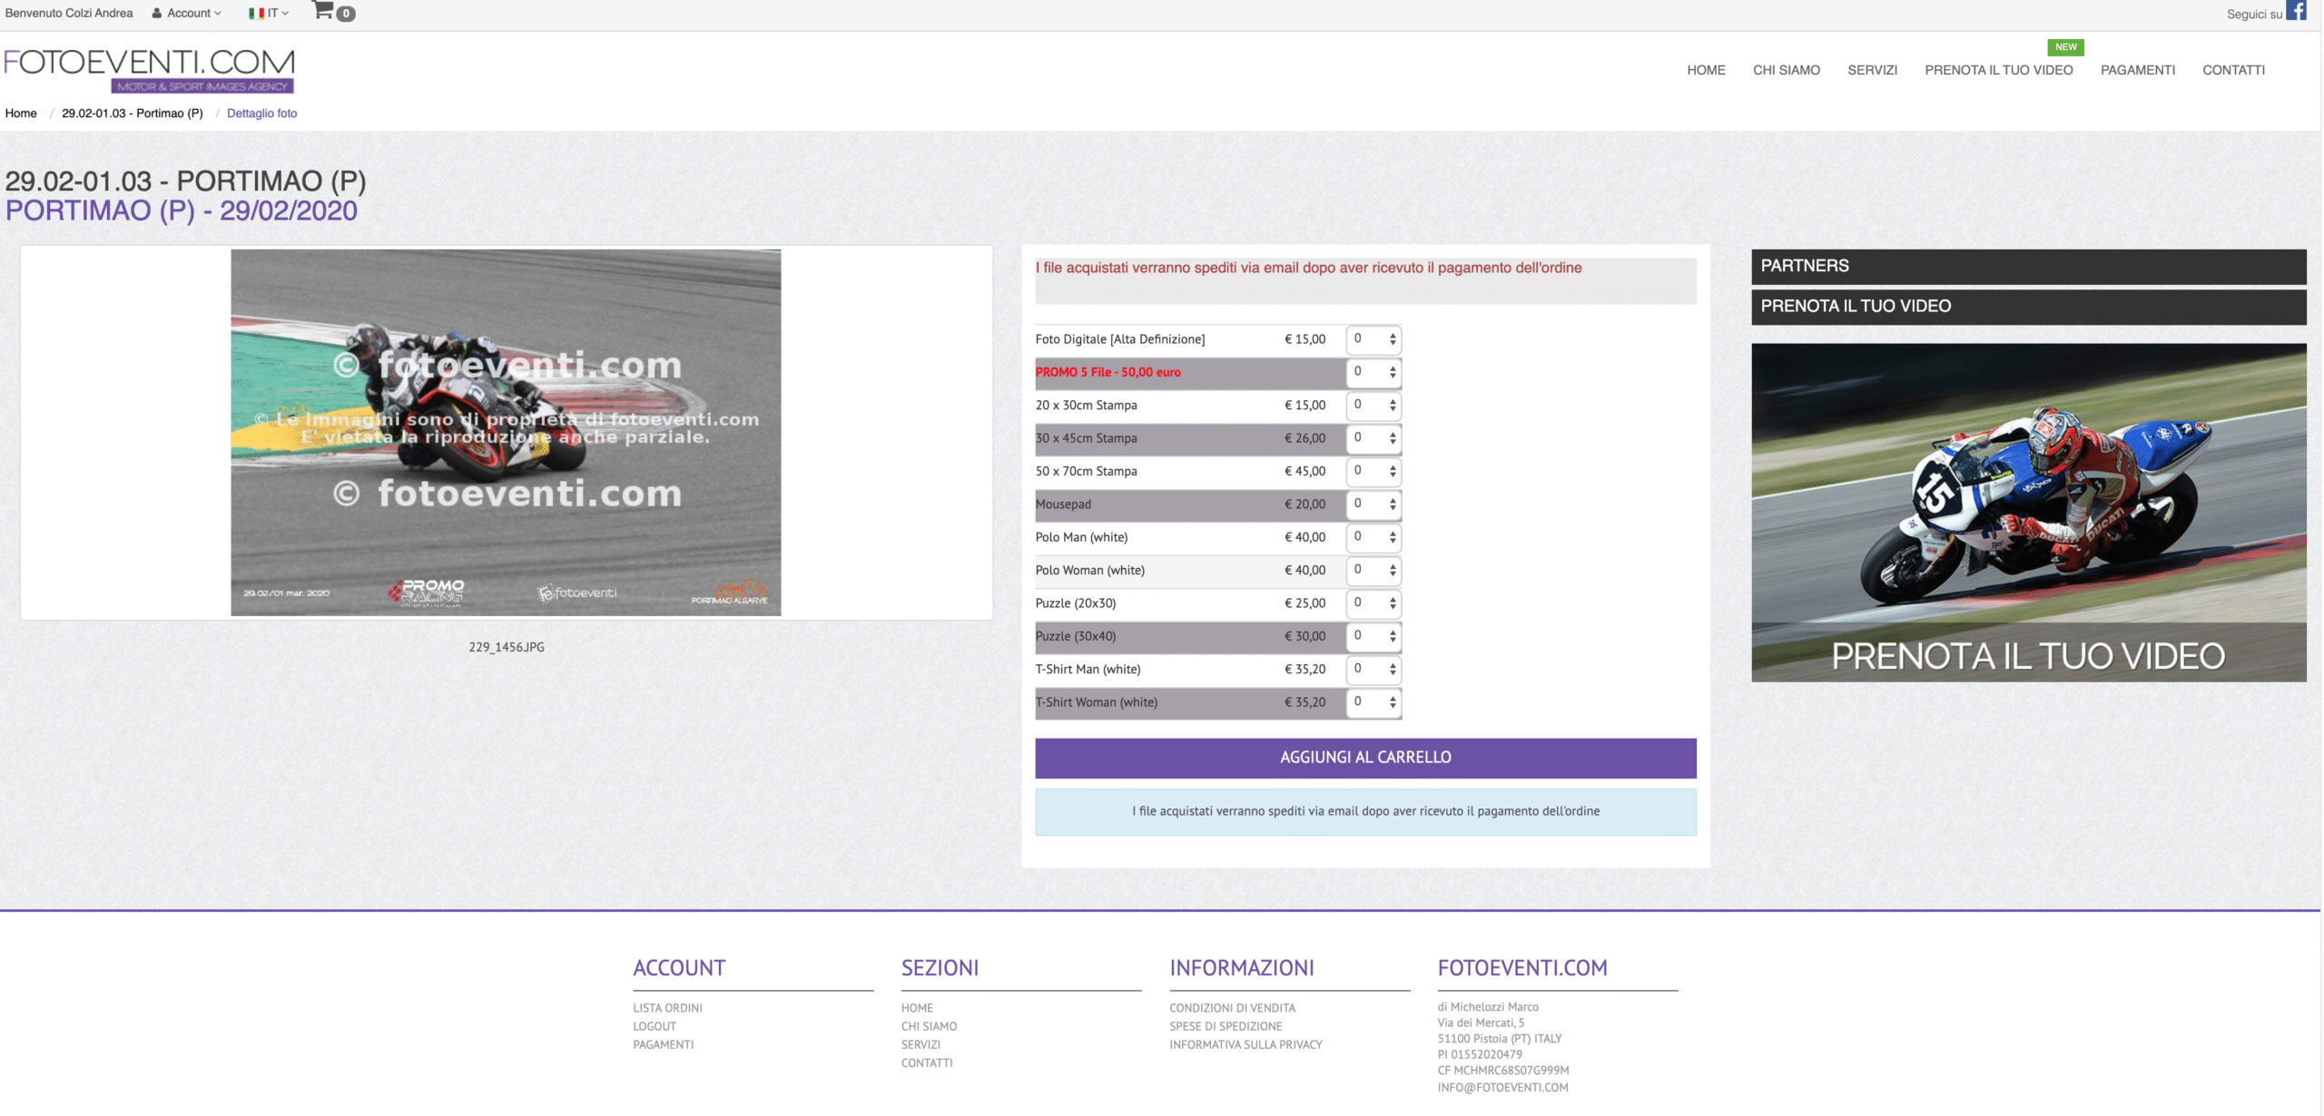Expand the IT language dropdown
The height and width of the screenshot is (1116, 2324).
278,14
